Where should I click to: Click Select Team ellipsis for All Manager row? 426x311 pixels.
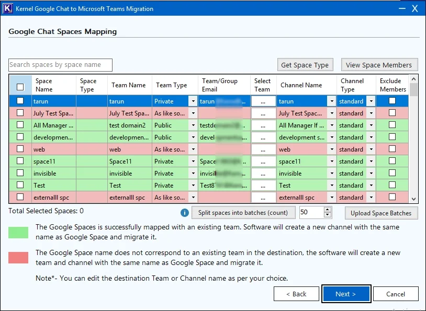263,125
